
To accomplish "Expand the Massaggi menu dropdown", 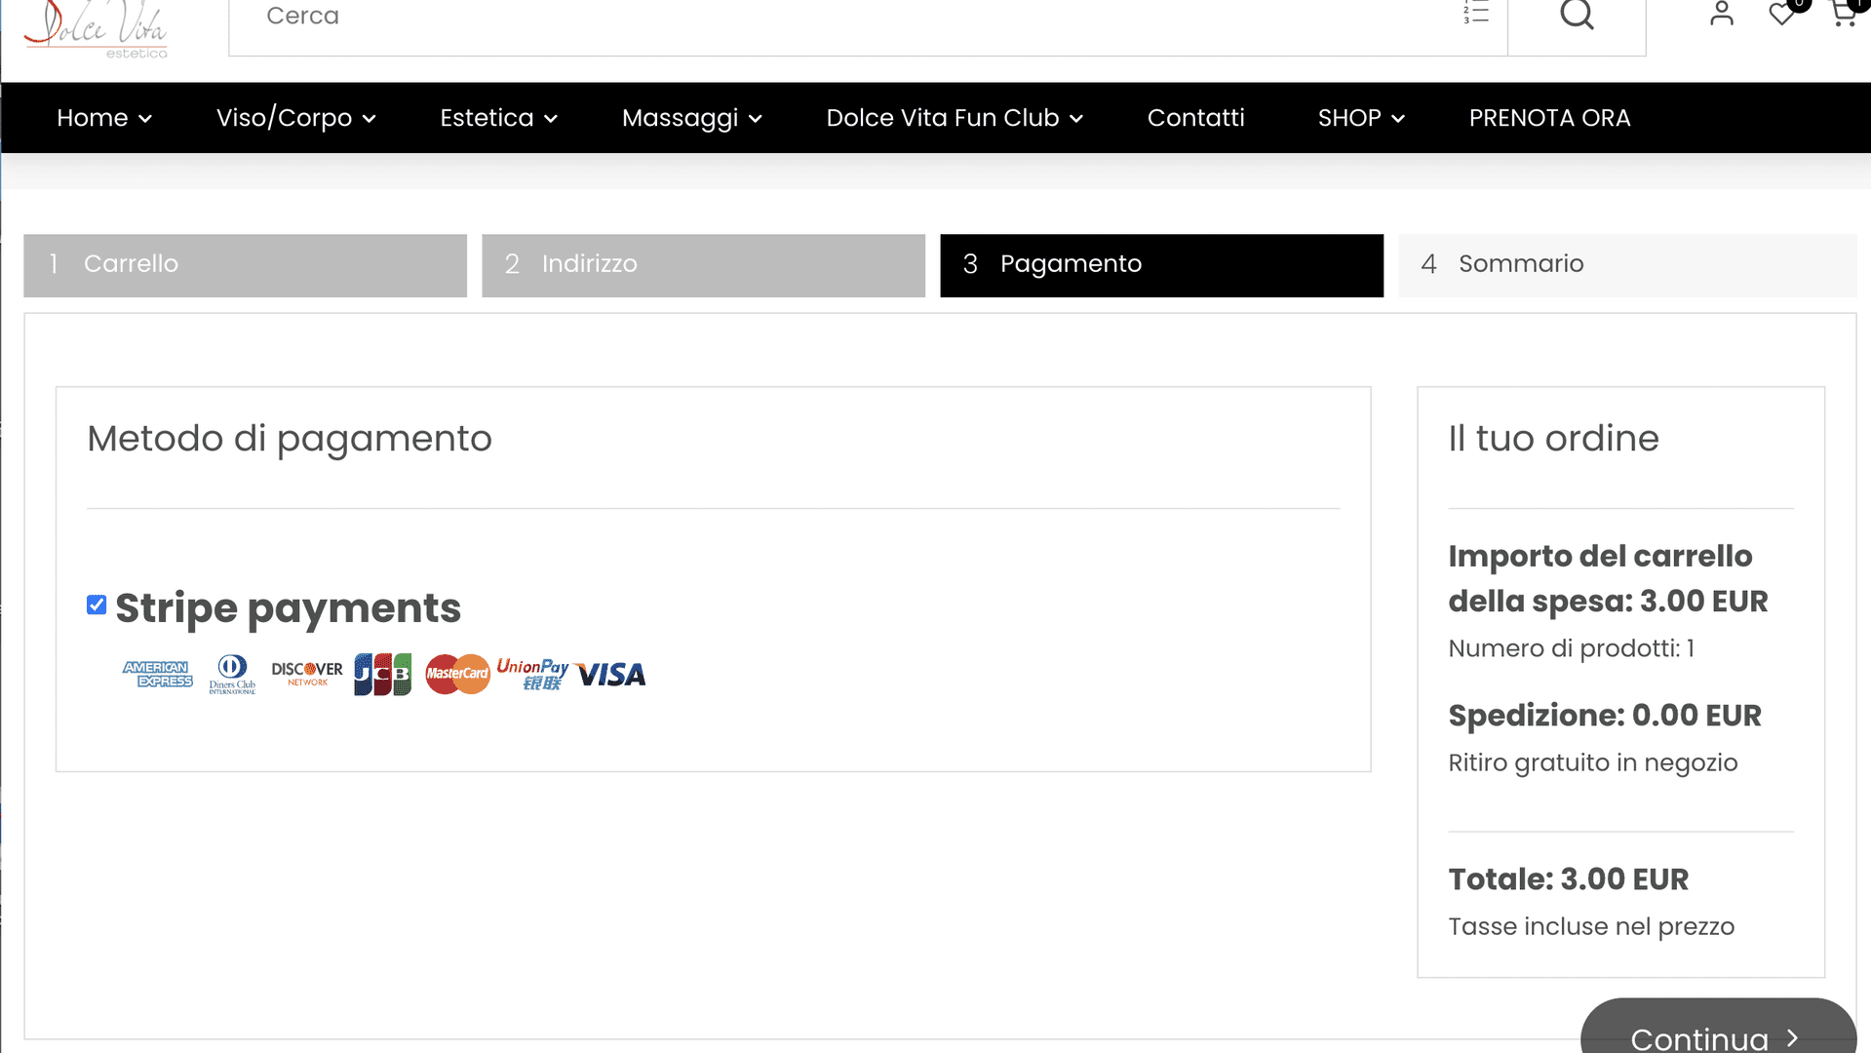I will click(692, 118).
